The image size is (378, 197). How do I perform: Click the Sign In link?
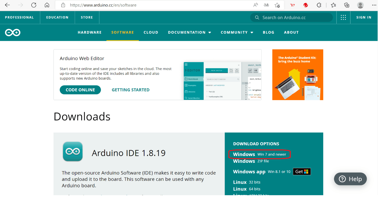(364, 17)
